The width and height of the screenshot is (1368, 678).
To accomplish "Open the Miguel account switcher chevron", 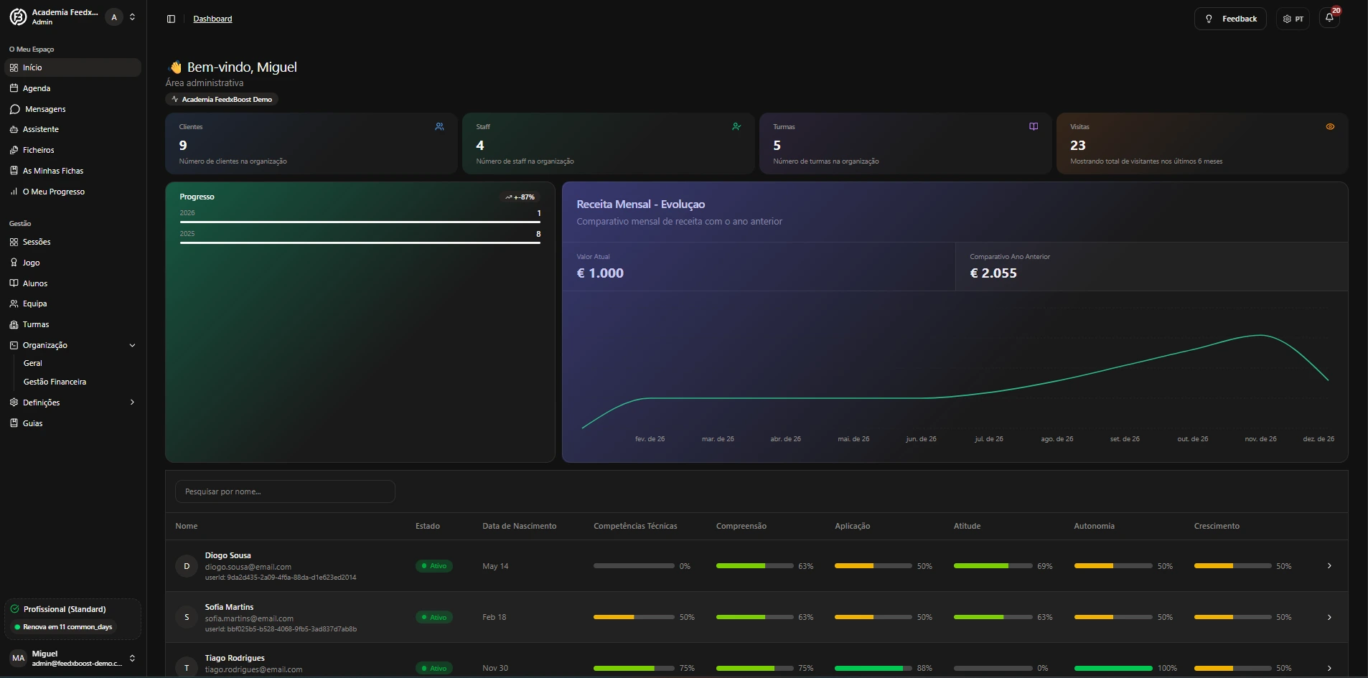I will 132,658.
